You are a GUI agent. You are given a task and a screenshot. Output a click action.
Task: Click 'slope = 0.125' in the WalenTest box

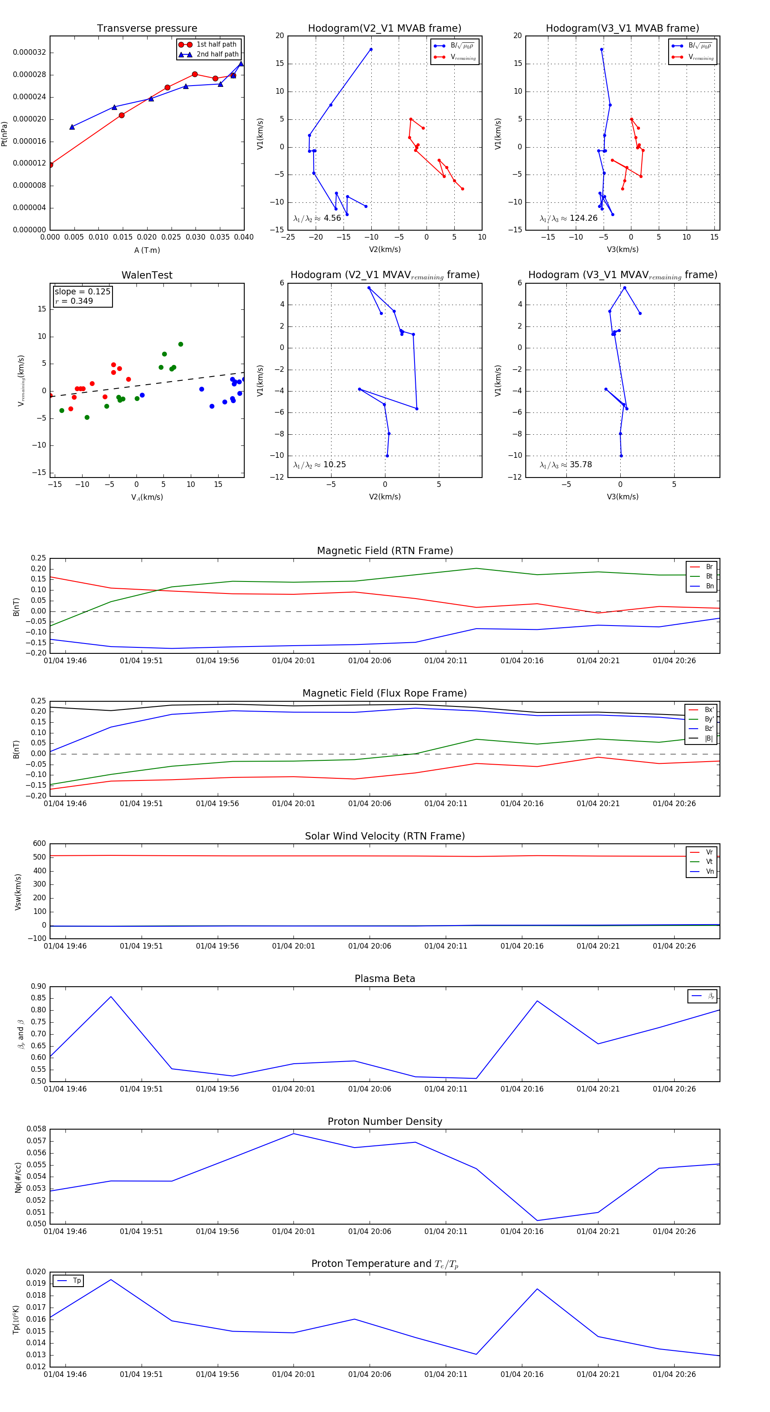[82, 292]
